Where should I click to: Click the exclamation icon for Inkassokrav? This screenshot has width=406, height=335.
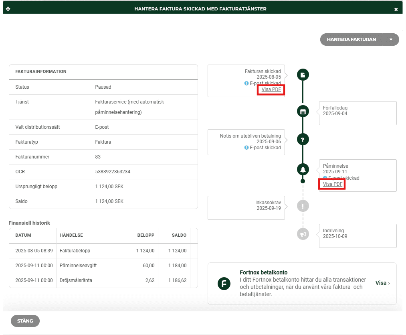click(303, 206)
